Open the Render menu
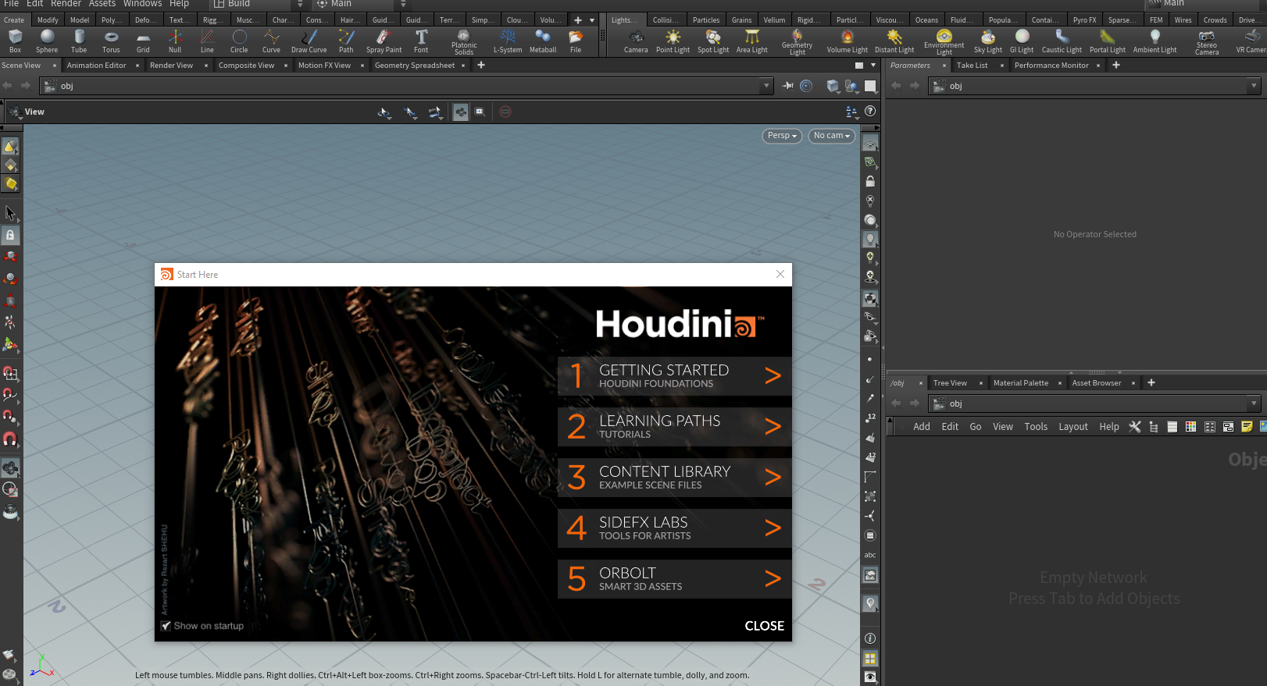This screenshot has width=1267, height=686. point(66,4)
